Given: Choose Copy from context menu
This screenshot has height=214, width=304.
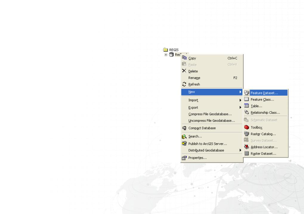Looking at the screenshot, I should [212, 58].
